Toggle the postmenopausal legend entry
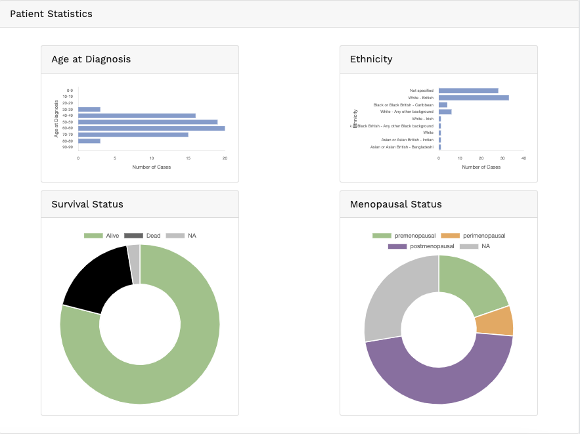The height and width of the screenshot is (434, 580). click(x=421, y=246)
